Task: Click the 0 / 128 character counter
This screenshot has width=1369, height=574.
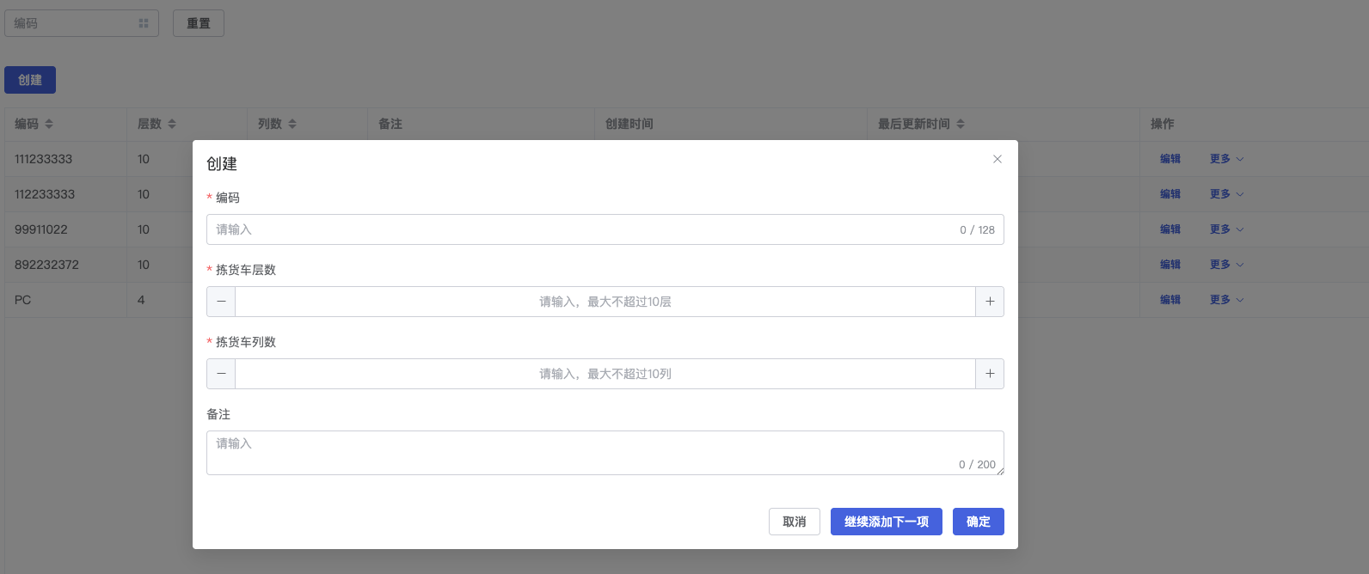Action: click(977, 229)
